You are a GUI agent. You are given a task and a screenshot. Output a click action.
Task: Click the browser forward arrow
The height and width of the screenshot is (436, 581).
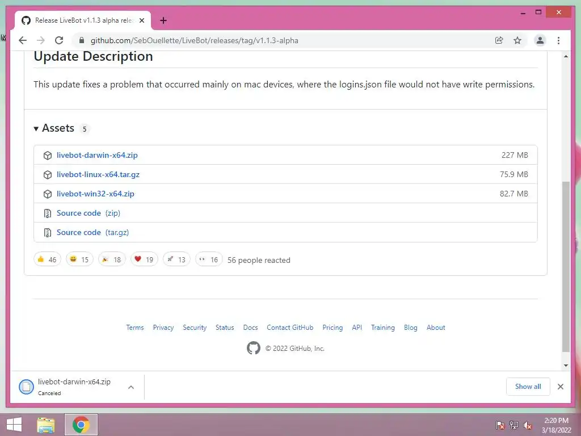point(41,40)
